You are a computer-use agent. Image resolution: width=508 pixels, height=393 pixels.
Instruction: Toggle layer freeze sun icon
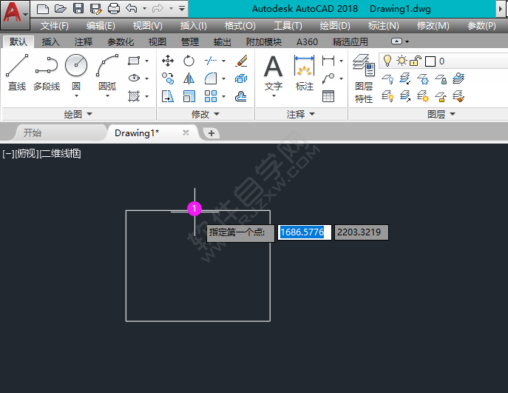pyautogui.click(x=402, y=61)
